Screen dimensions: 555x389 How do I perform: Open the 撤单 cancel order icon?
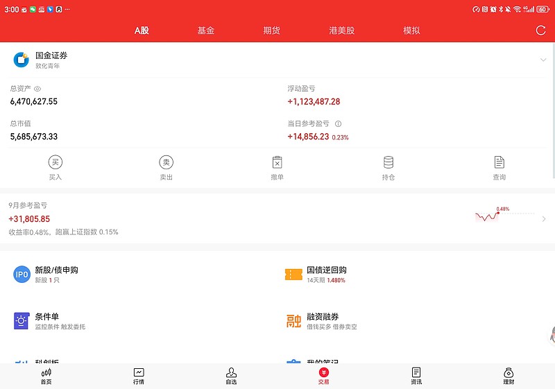coord(277,162)
